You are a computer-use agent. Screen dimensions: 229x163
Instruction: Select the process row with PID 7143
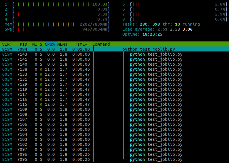(x=115, y=54)
